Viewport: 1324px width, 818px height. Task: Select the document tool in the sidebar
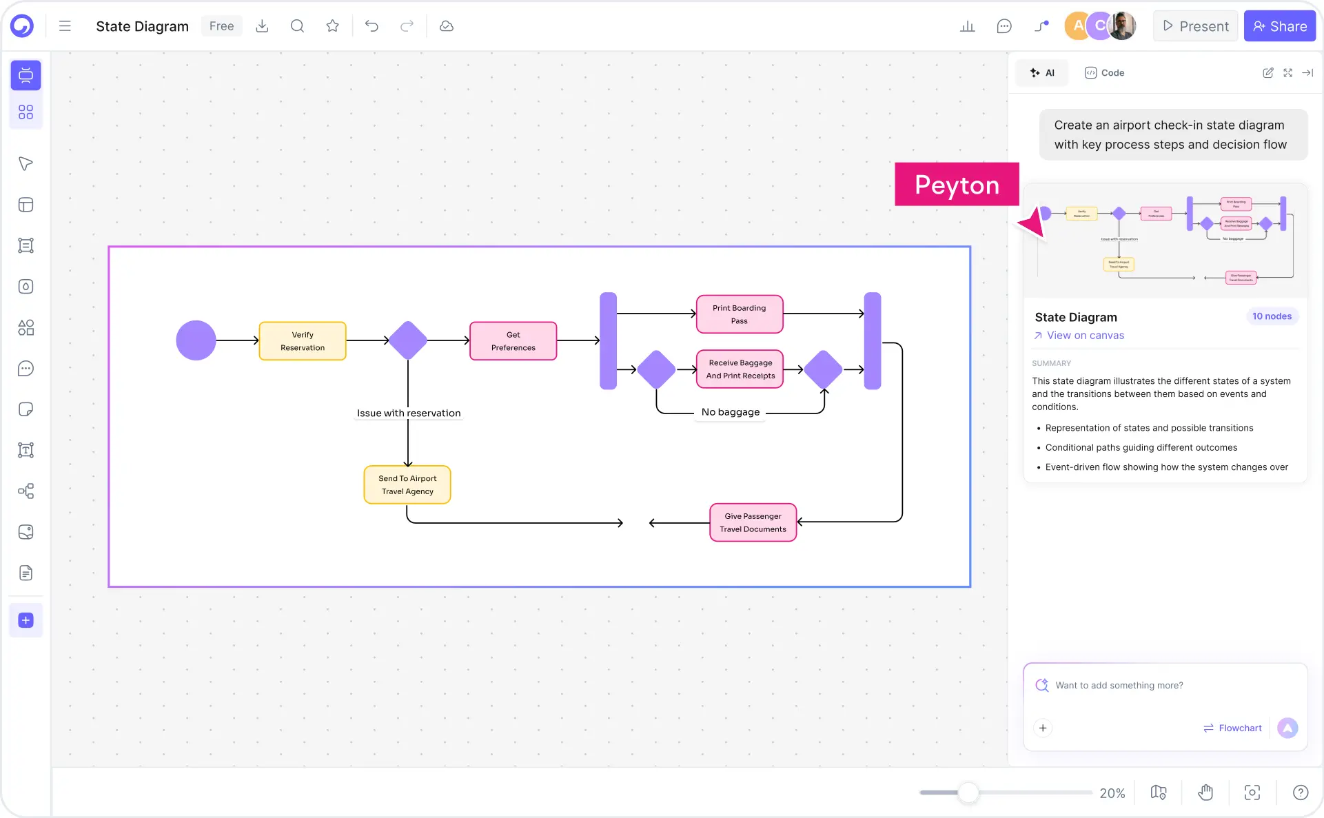coord(26,573)
